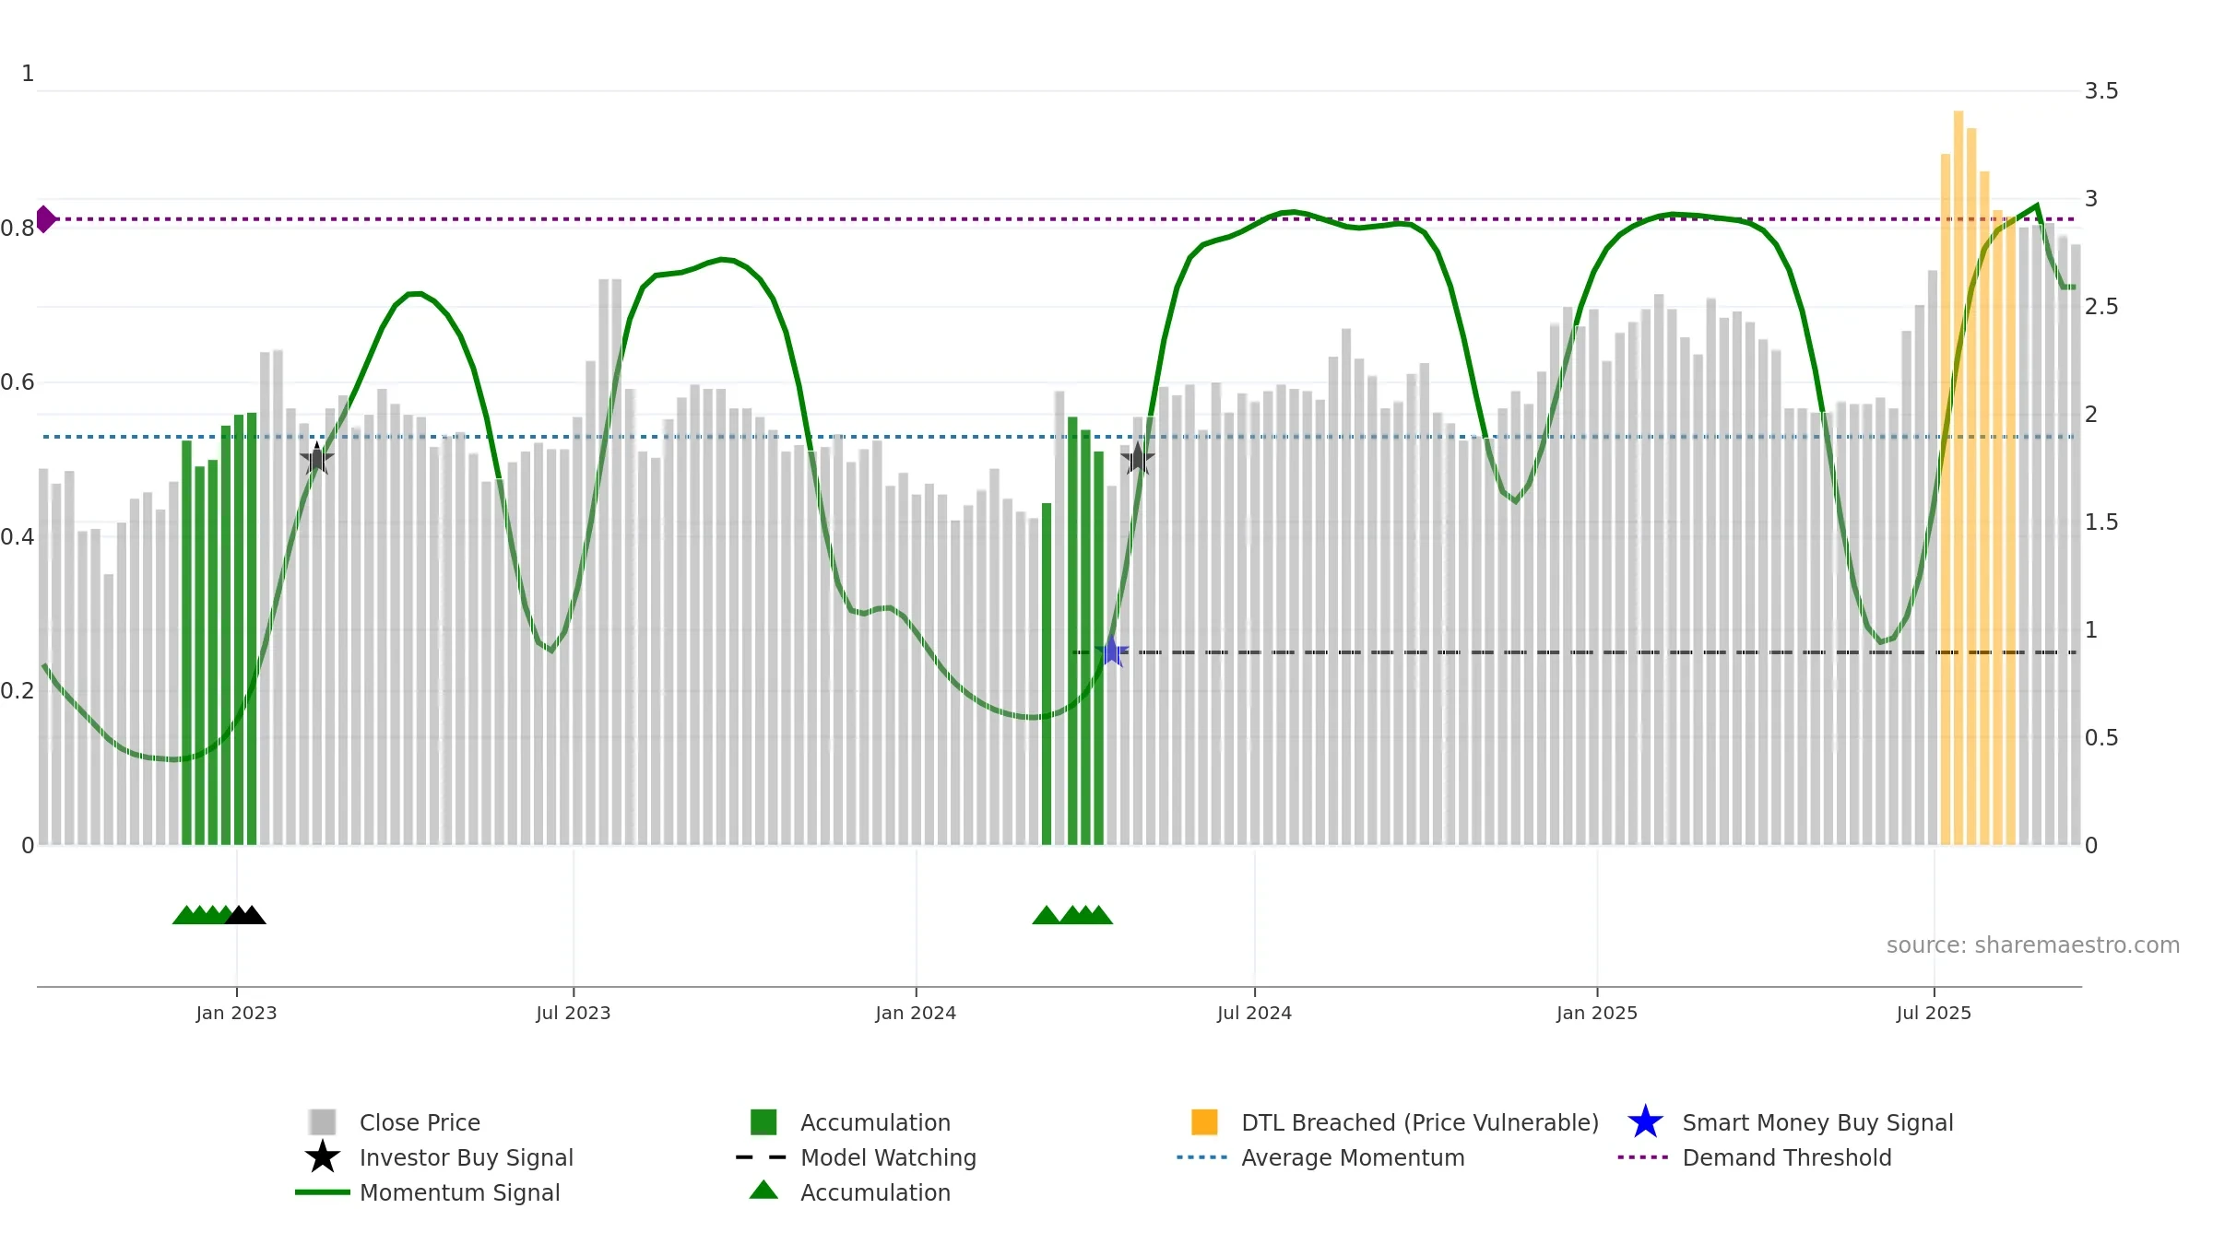The image size is (2213, 1244).
Task: Click the 0.6 left-axis value
Action: pos(18,382)
